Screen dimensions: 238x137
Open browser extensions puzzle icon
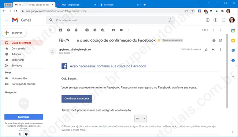(223, 11)
